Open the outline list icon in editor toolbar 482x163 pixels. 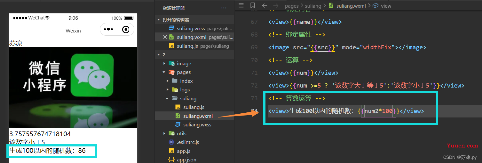point(241,5)
